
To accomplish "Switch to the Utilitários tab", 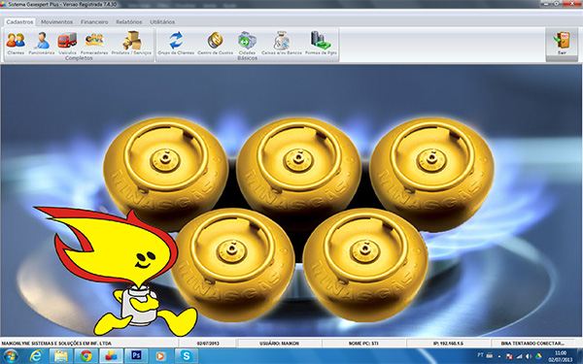I will pyautogui.click(x=162, y=22).
